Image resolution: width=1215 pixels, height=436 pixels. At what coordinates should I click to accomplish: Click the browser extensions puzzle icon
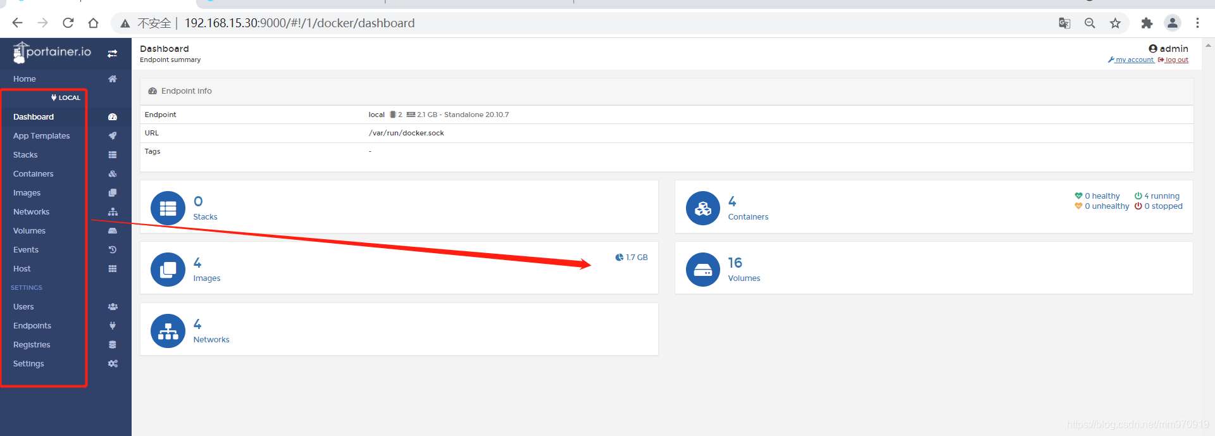(1147, 23)
